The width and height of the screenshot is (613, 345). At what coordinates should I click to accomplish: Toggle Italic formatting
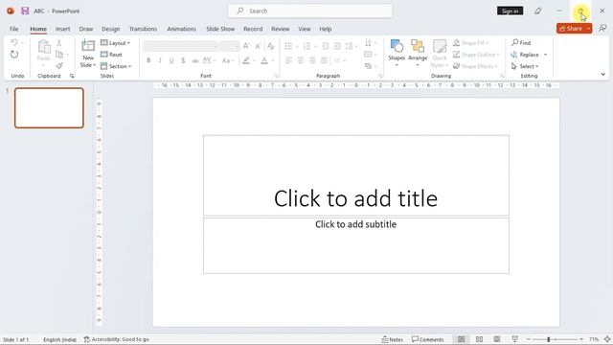160,60
